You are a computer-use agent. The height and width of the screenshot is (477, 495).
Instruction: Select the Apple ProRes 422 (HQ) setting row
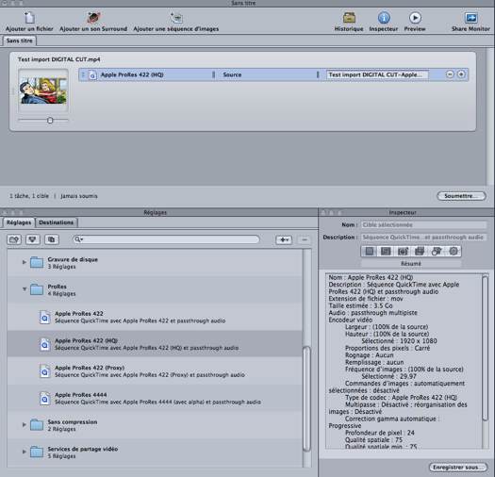pyautogui.click(x=155, y=344)
